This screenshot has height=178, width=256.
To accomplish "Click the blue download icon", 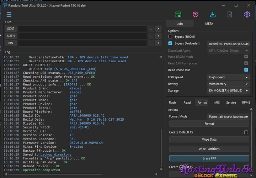I will (x=213, y=14).
